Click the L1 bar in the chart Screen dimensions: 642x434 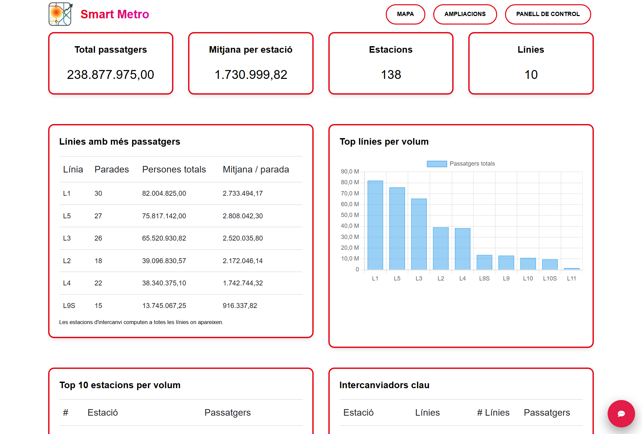tap(375, 225)
